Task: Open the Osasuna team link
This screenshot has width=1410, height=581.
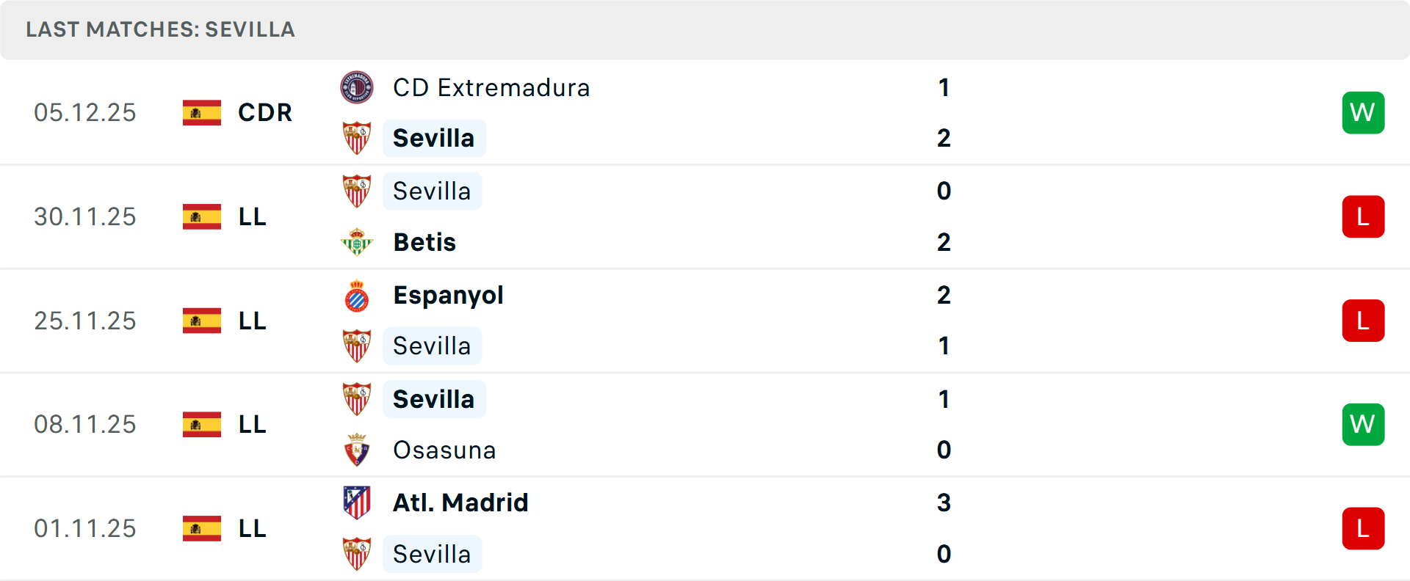Action: (x=444, y=450)
